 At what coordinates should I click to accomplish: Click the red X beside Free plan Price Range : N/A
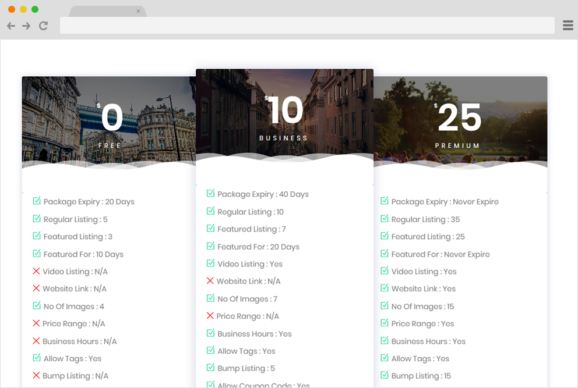click(x=36, y=323)
